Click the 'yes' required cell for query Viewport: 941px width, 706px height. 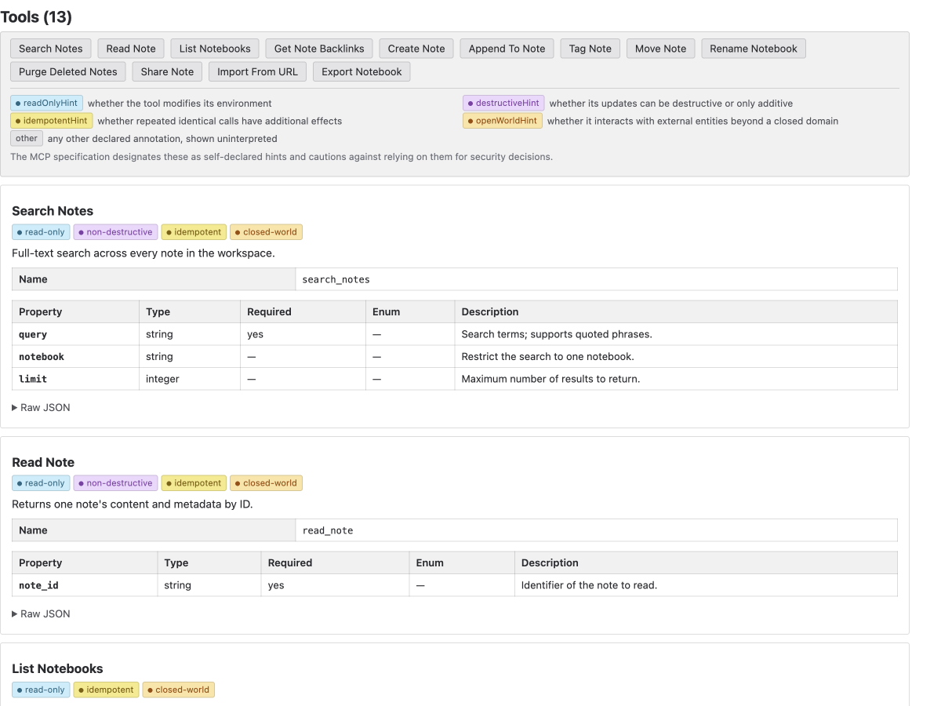point(303,334)
